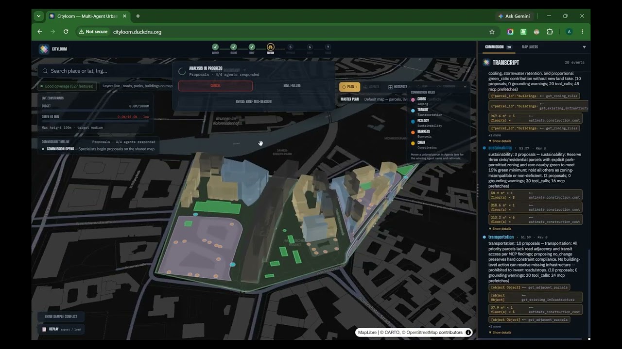The height and width of the screenshot is (349, 622).
Task: Click the Cityloom logo icon
Action: pos(44,49)
